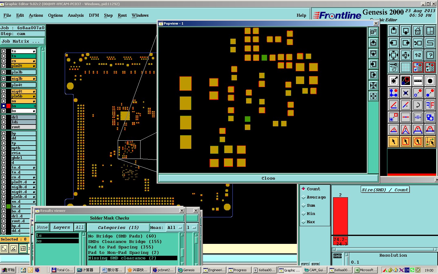Click the pan right icon
The height and width of the screenshot is (274, 438).
point(406,43)
